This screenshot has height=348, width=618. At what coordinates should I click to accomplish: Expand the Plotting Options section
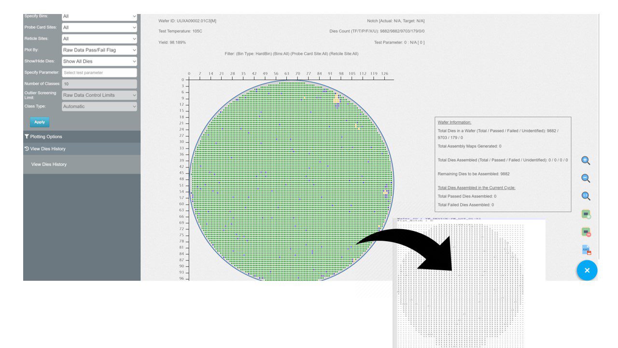[x=46, y=137]
